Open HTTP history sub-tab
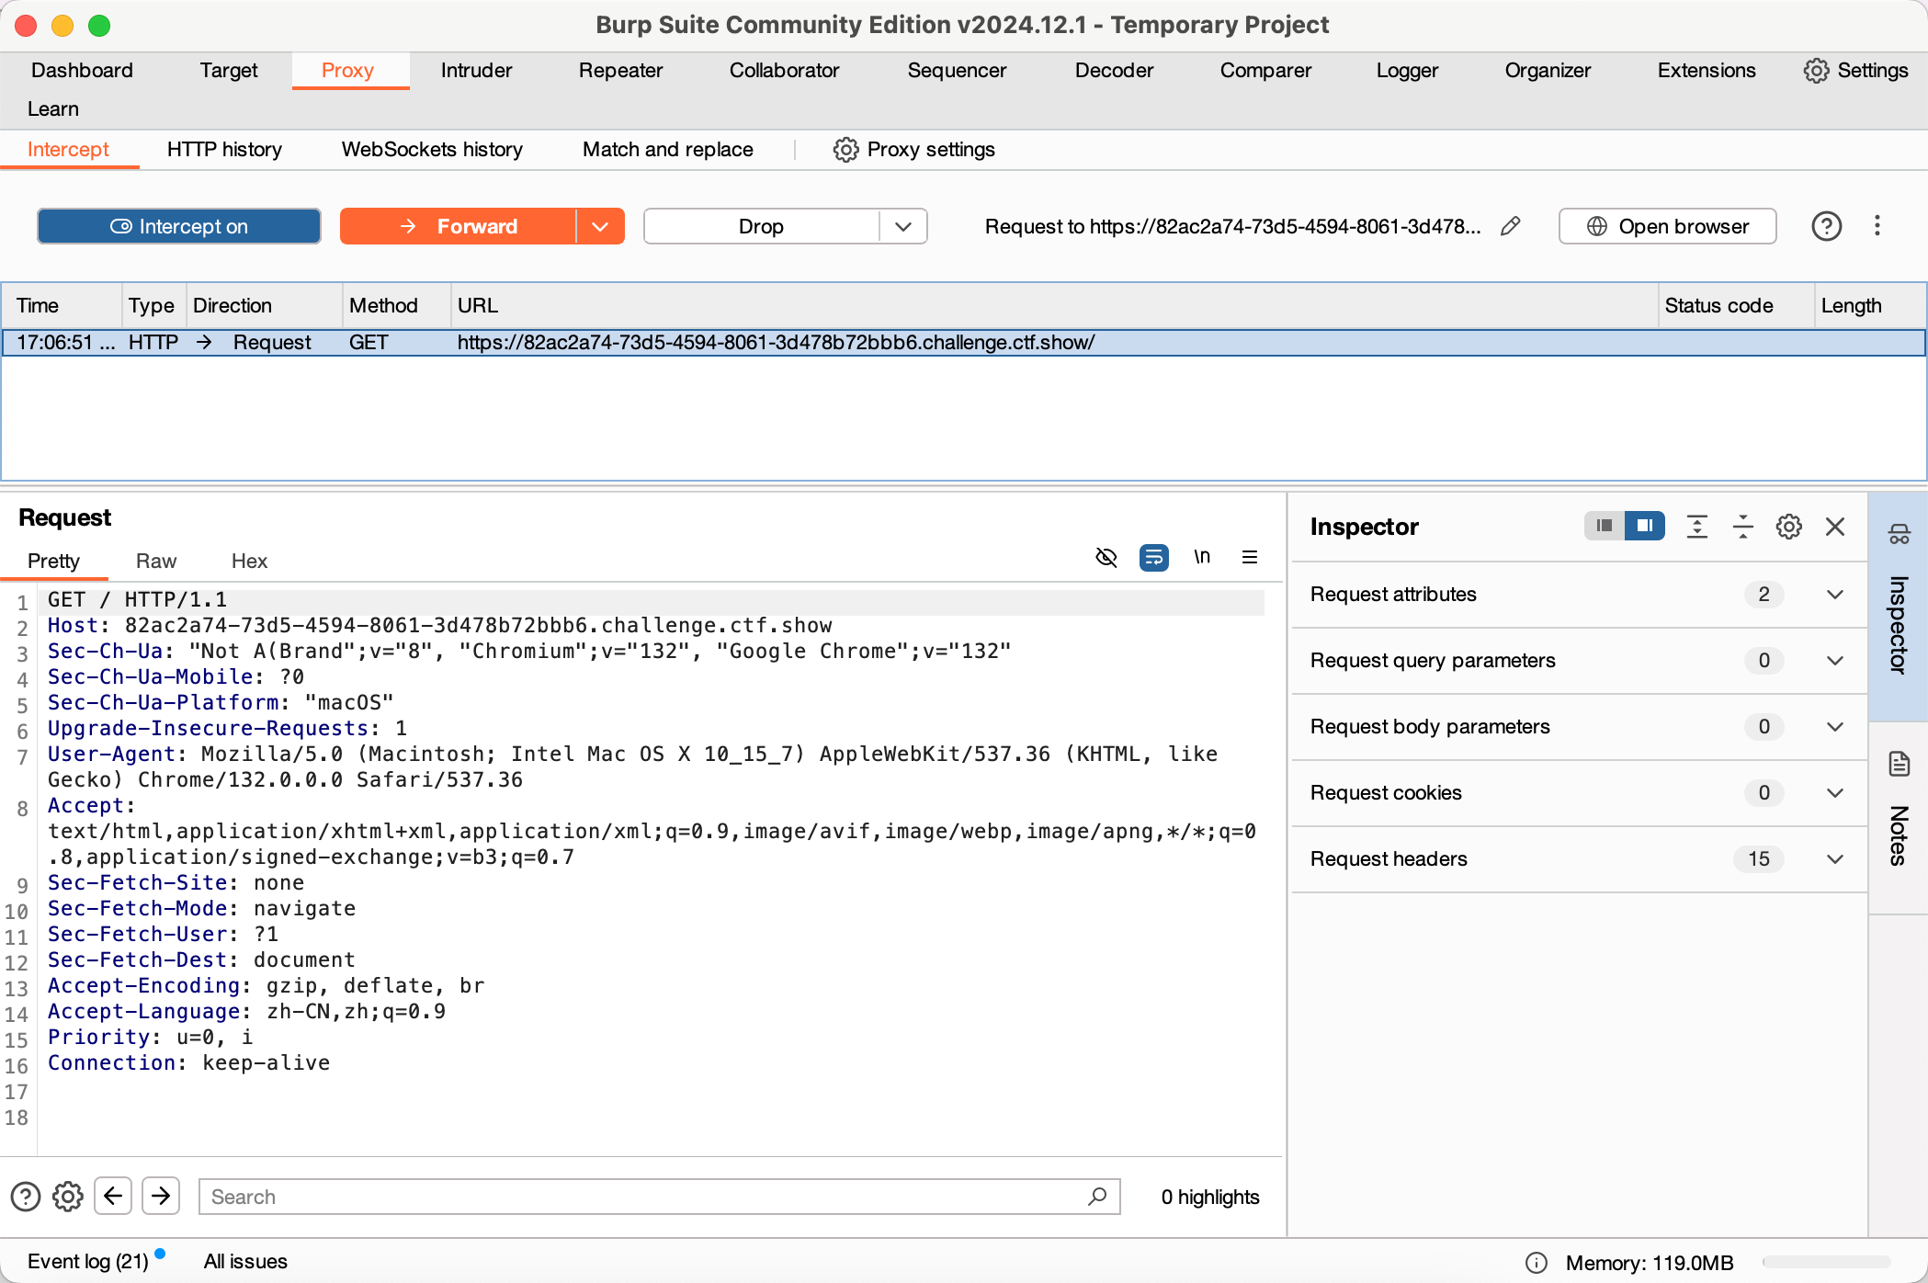The image size is (1928, 1283). pyautogui.click(x=224, y=150)
